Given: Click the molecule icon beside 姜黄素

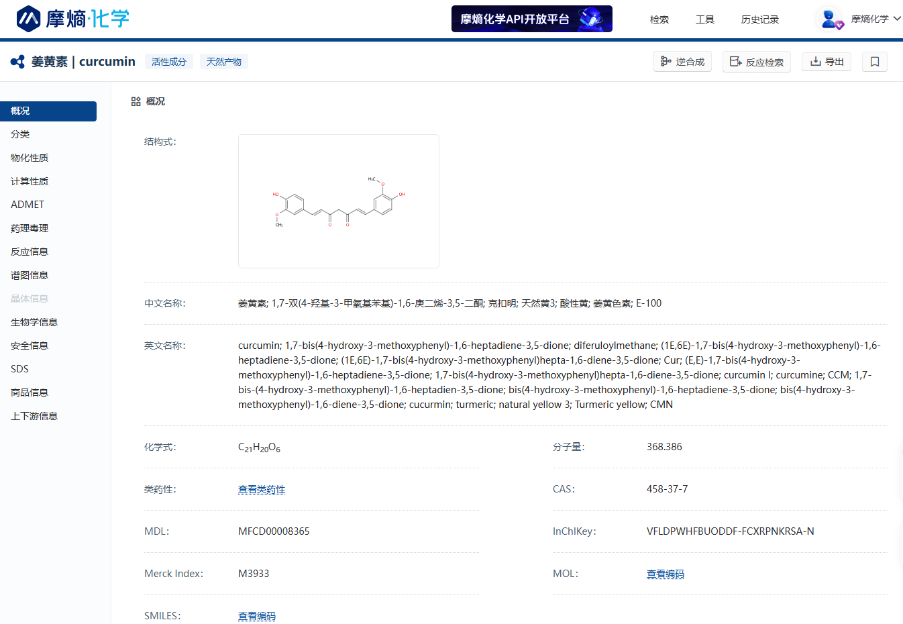Looking at the screenshot, I should pyautogui.click(x=18, y=62).
